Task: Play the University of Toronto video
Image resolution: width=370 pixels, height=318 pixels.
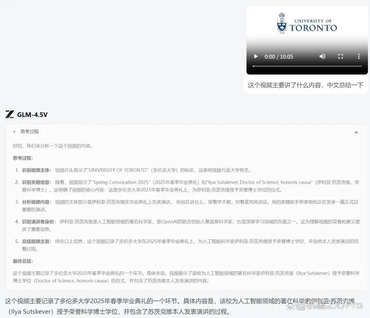Action: (x=256, y=56)
